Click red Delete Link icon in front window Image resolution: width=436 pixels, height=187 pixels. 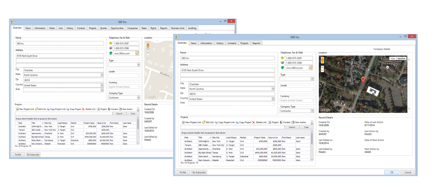[253, 122]
